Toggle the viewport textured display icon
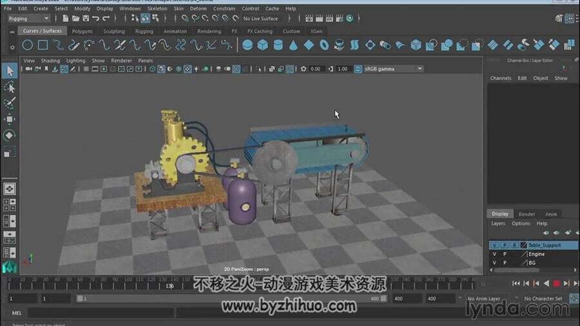The height and width of the screenshot is (326, 580). tap(188, 69)
